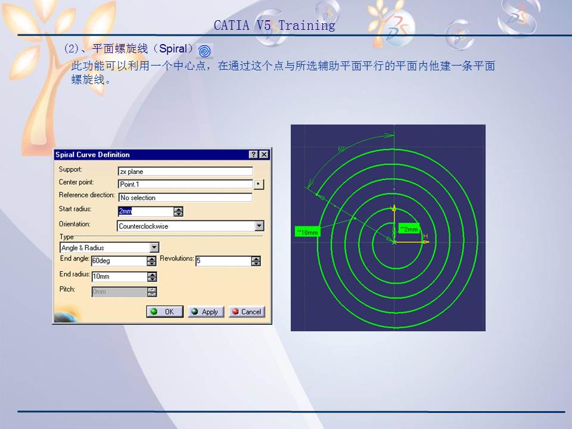The height and width of the screenshot is (429, 572).
Task: Open the Orientation dropdown set to Counterclockwise
Action: pyautogui.click(x=259, y=225)
